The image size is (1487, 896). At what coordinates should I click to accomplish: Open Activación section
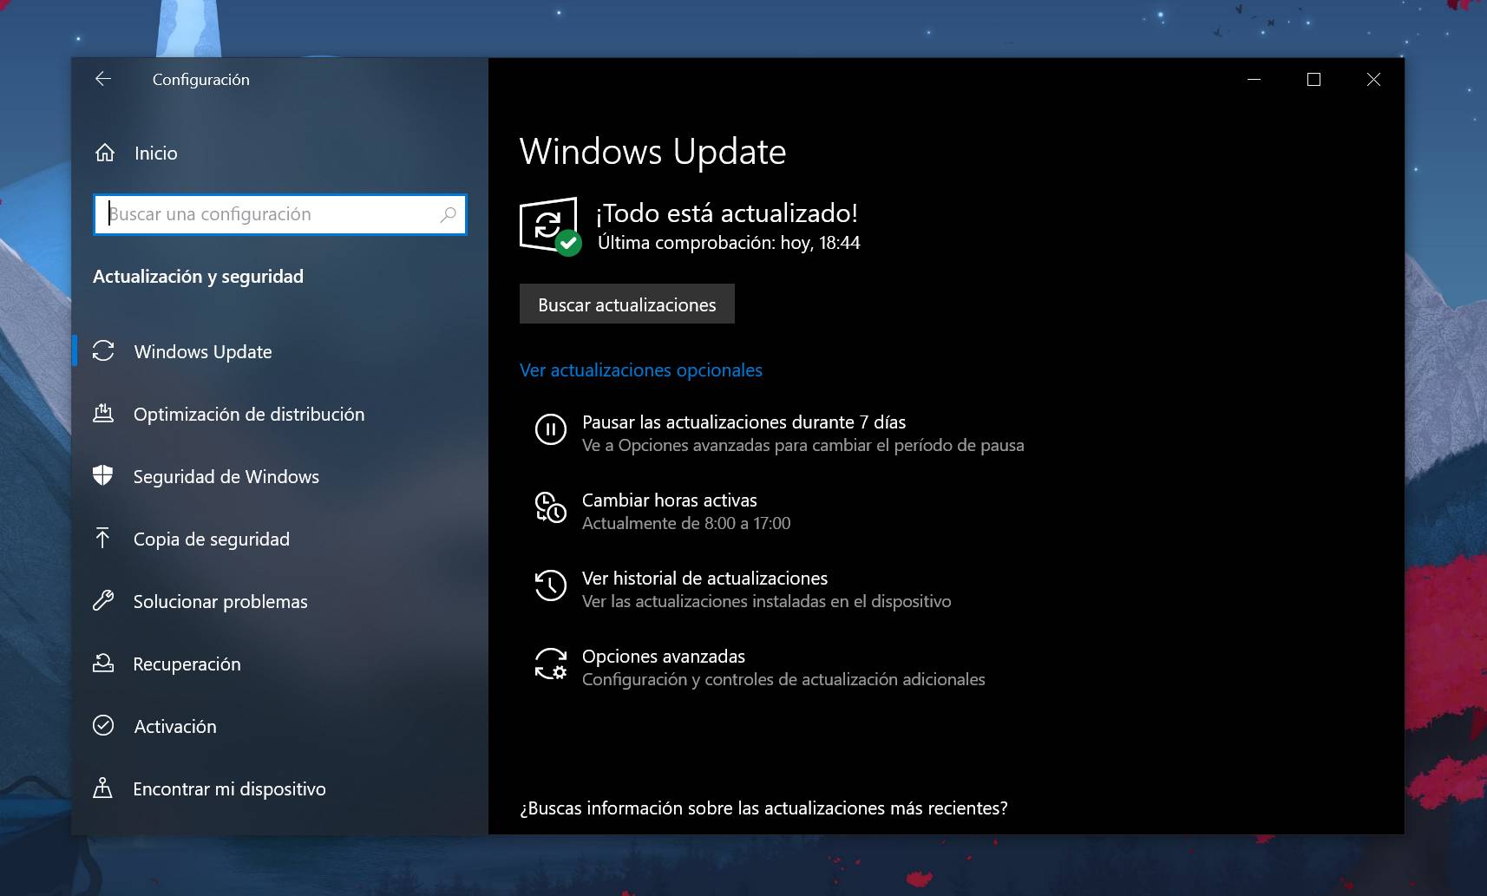pyautogui.click(x=280, y=726)
